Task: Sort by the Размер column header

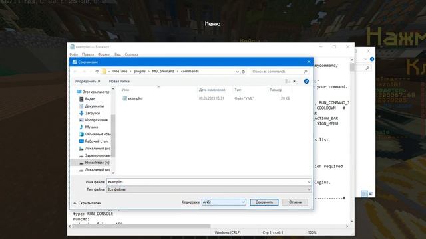Action: pyautogui.click(x=276, y=90)
